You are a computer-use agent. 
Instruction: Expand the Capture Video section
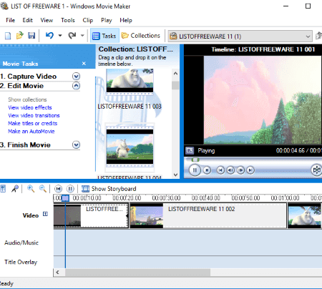point(76,77)
